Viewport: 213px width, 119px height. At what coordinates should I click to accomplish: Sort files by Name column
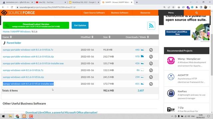7,37
